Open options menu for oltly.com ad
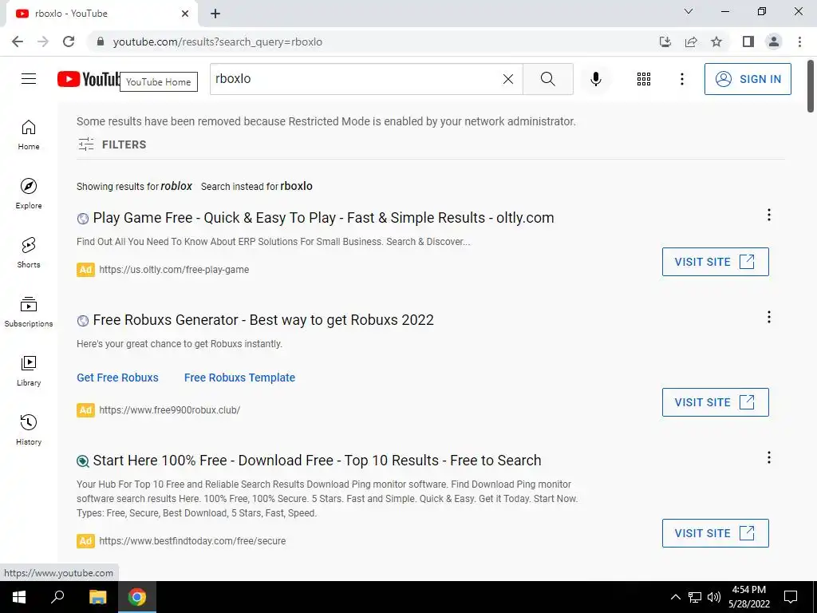 pyautogui.click(x=768, y=215)
